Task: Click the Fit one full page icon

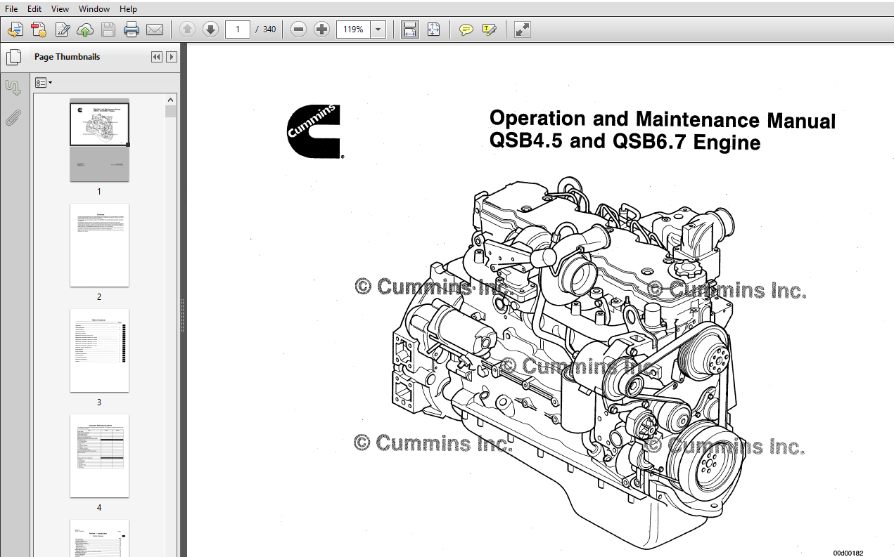Action: pyautogui.click(x=433, y=30)
